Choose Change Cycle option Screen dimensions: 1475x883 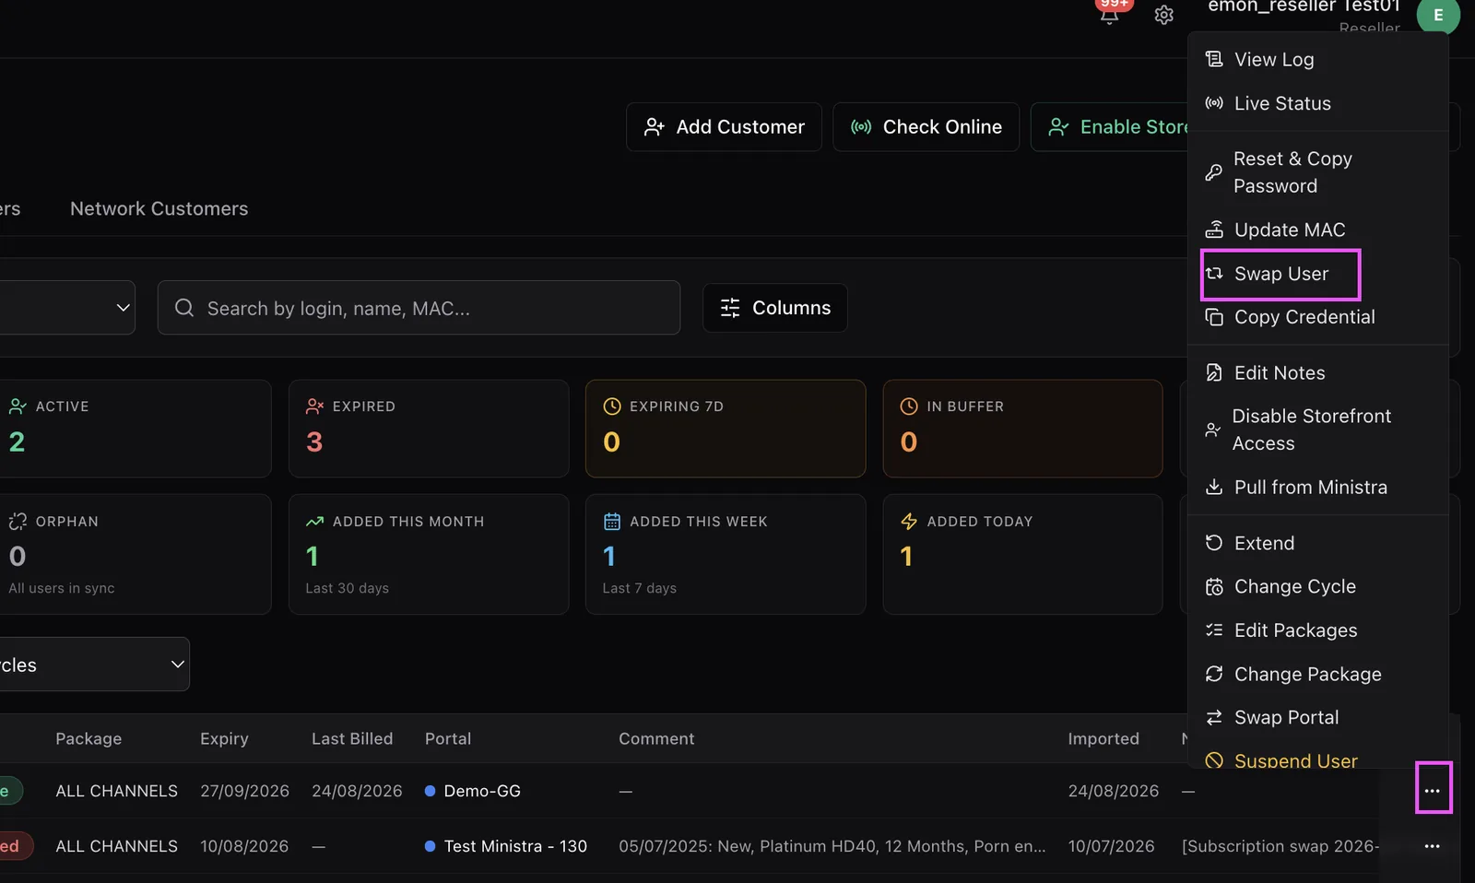[x=1318, y=586]
